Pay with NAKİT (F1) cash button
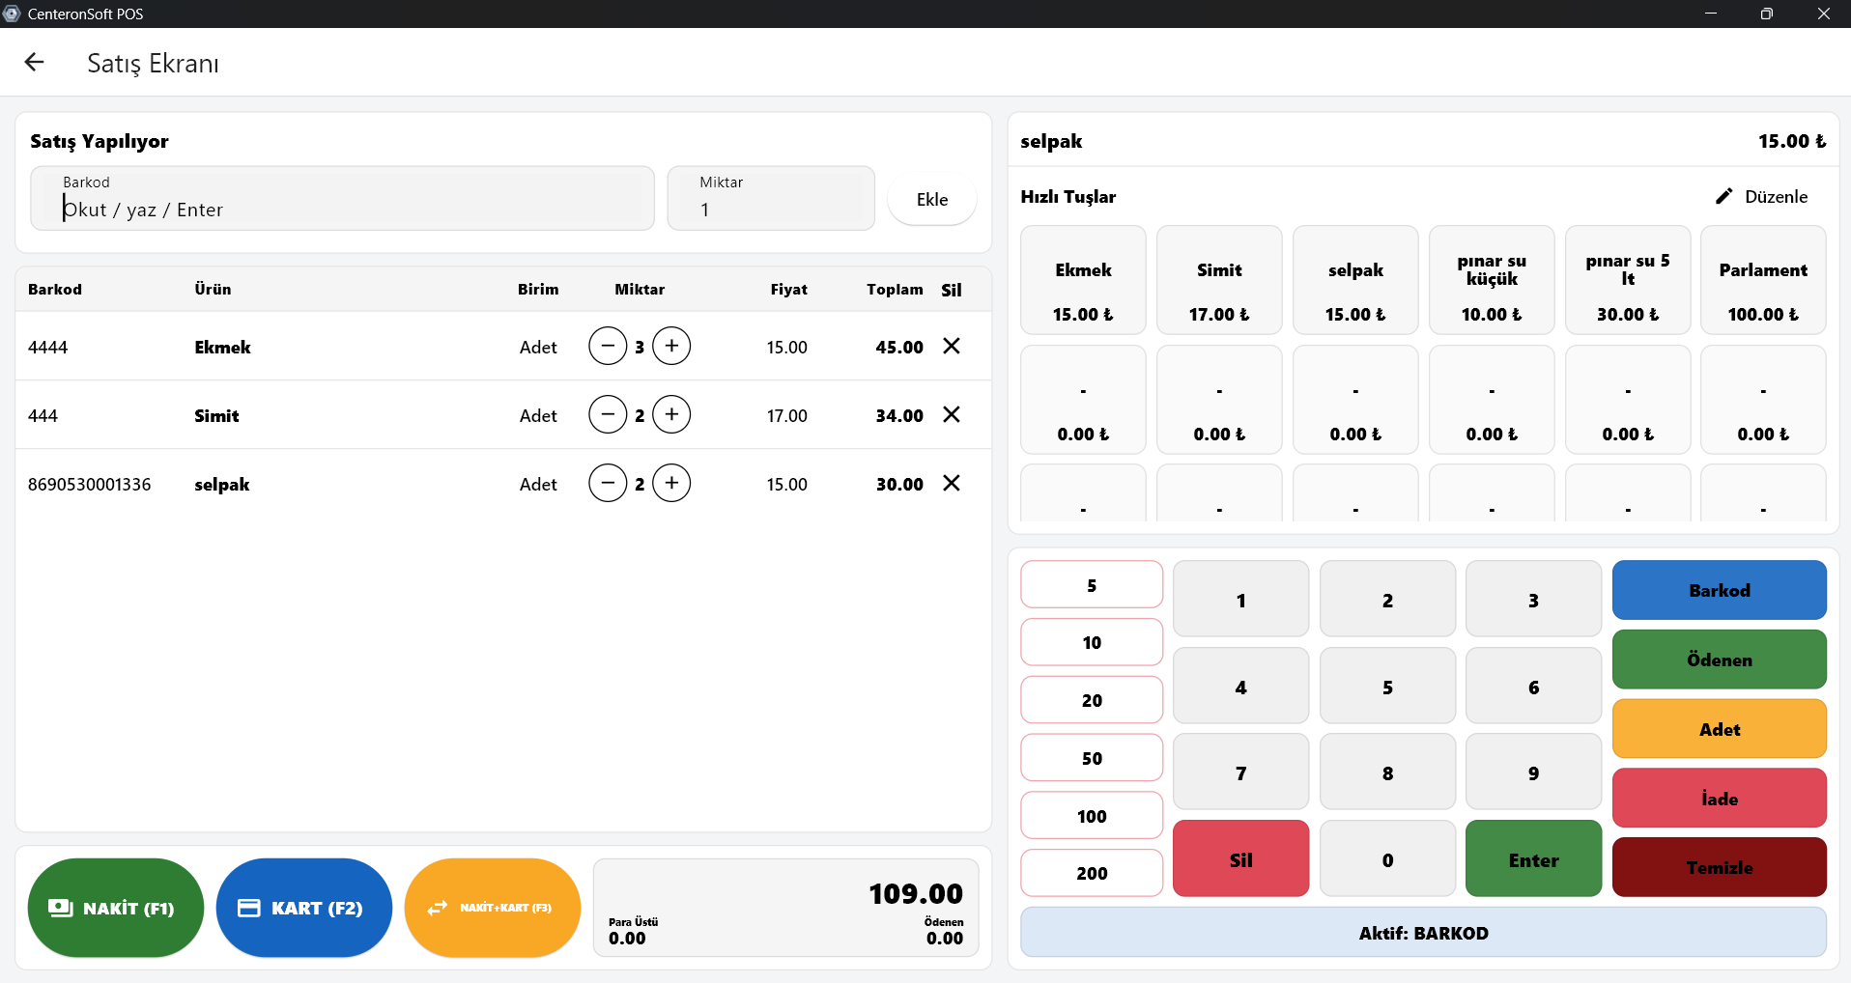Screen dimensions: 1851x983 [116, 908]
